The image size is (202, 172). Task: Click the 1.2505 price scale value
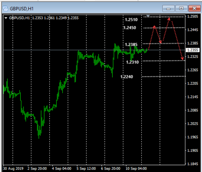click(x=193, y=16)
